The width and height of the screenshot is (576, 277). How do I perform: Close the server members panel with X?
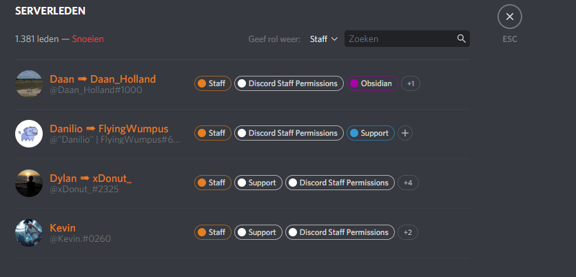pos(509,17)
